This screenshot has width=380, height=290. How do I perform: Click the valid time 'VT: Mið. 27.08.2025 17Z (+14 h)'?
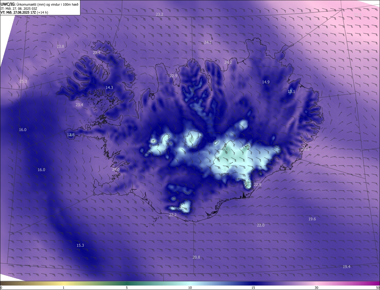coord(24,12)
